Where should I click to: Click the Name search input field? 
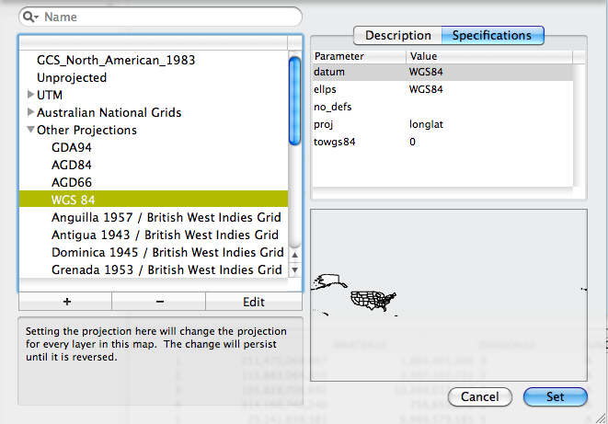click(166, 17)
